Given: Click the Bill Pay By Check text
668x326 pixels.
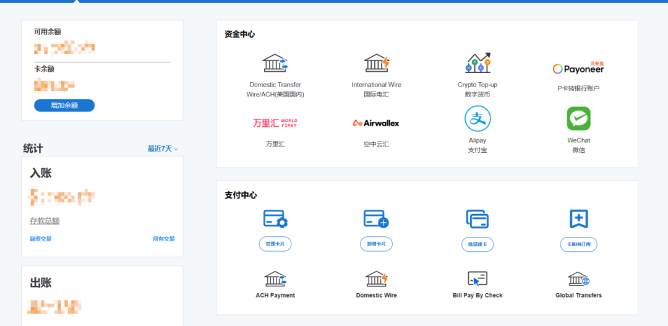Looking at the screenshot, I should [477, 295].
